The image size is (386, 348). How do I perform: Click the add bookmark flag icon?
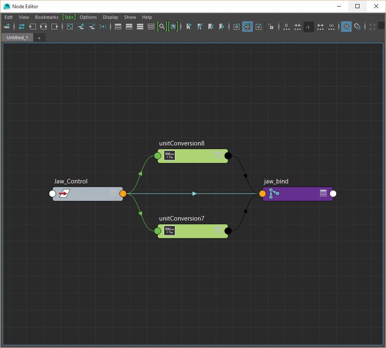click(x=189, y=27)
